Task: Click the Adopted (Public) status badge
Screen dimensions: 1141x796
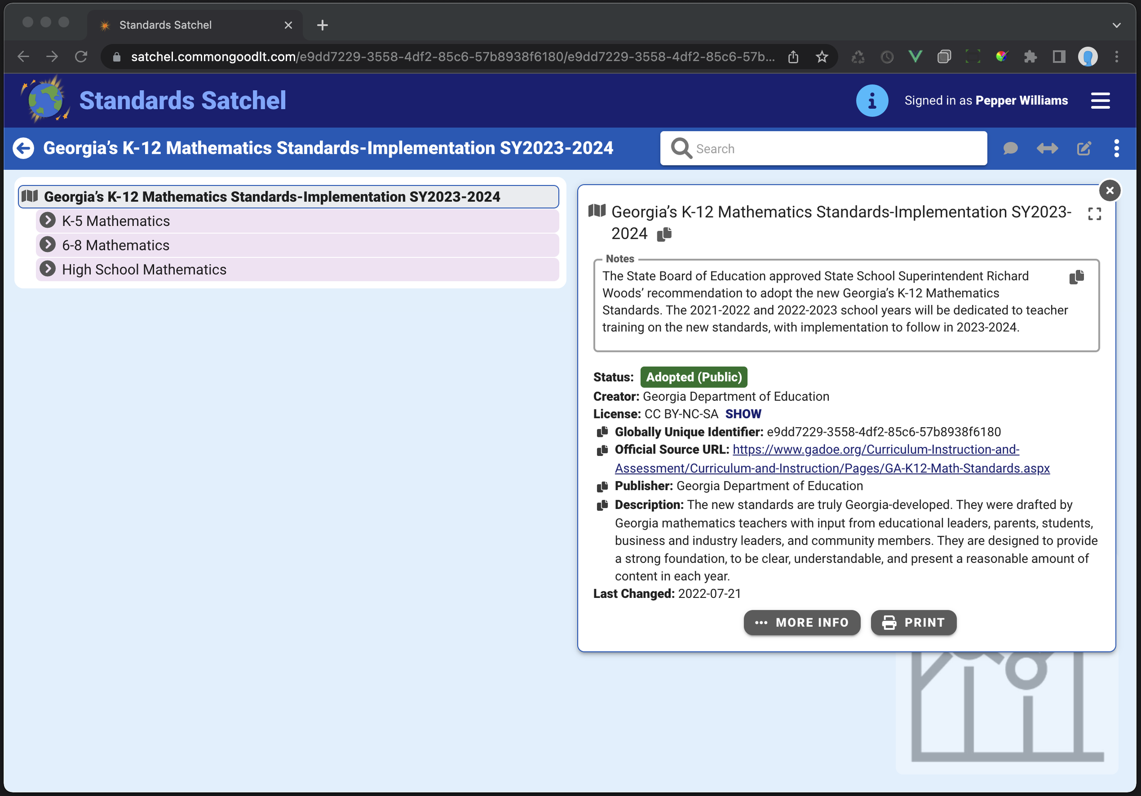Action: [694, 377]
